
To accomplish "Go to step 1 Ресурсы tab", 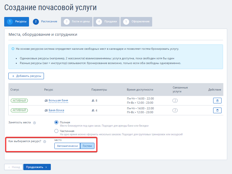I will point(16,22).
